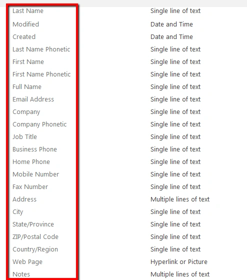Open Last Name Phonetic column
This screenshot has height=280, width=247.
pos(41,49)
